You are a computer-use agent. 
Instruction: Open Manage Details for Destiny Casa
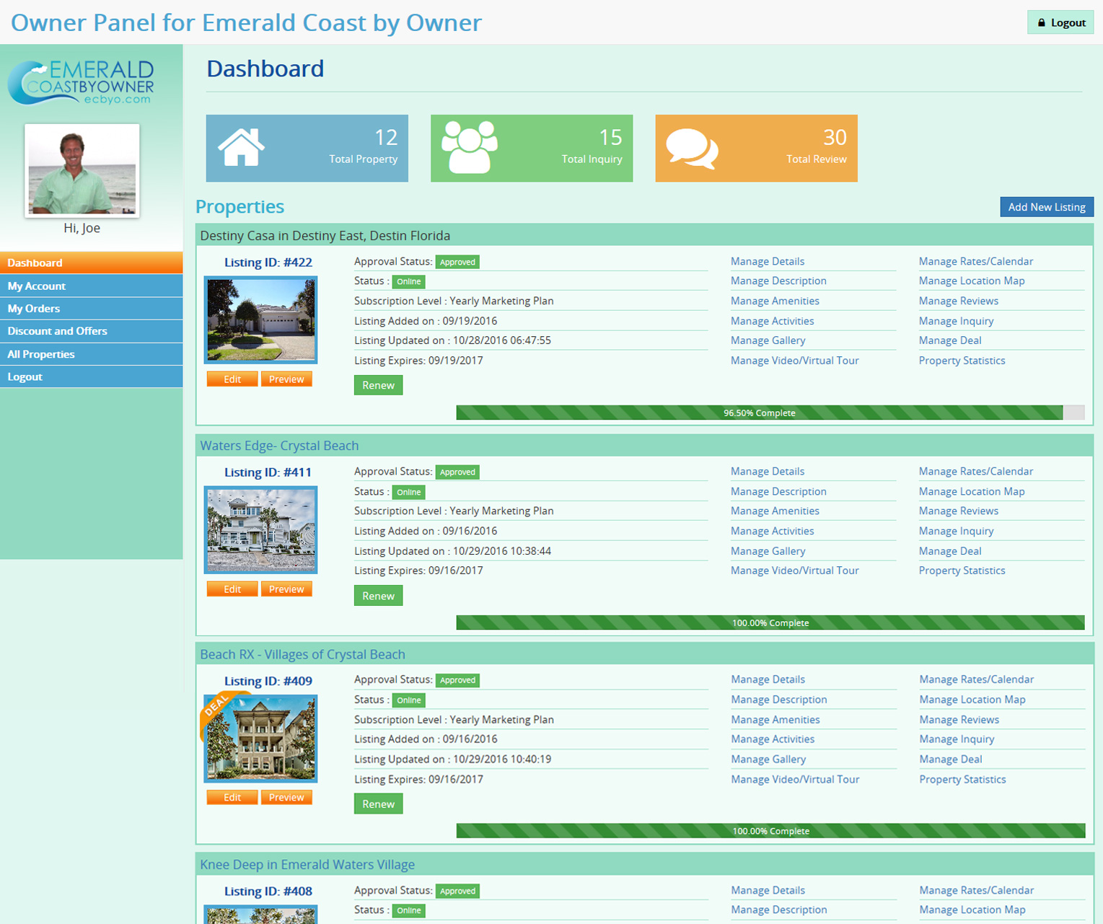pyautogui.click(x=768, y=261)
